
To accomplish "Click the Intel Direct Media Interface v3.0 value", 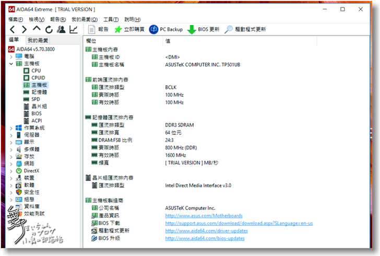I will tap(198, 185).
